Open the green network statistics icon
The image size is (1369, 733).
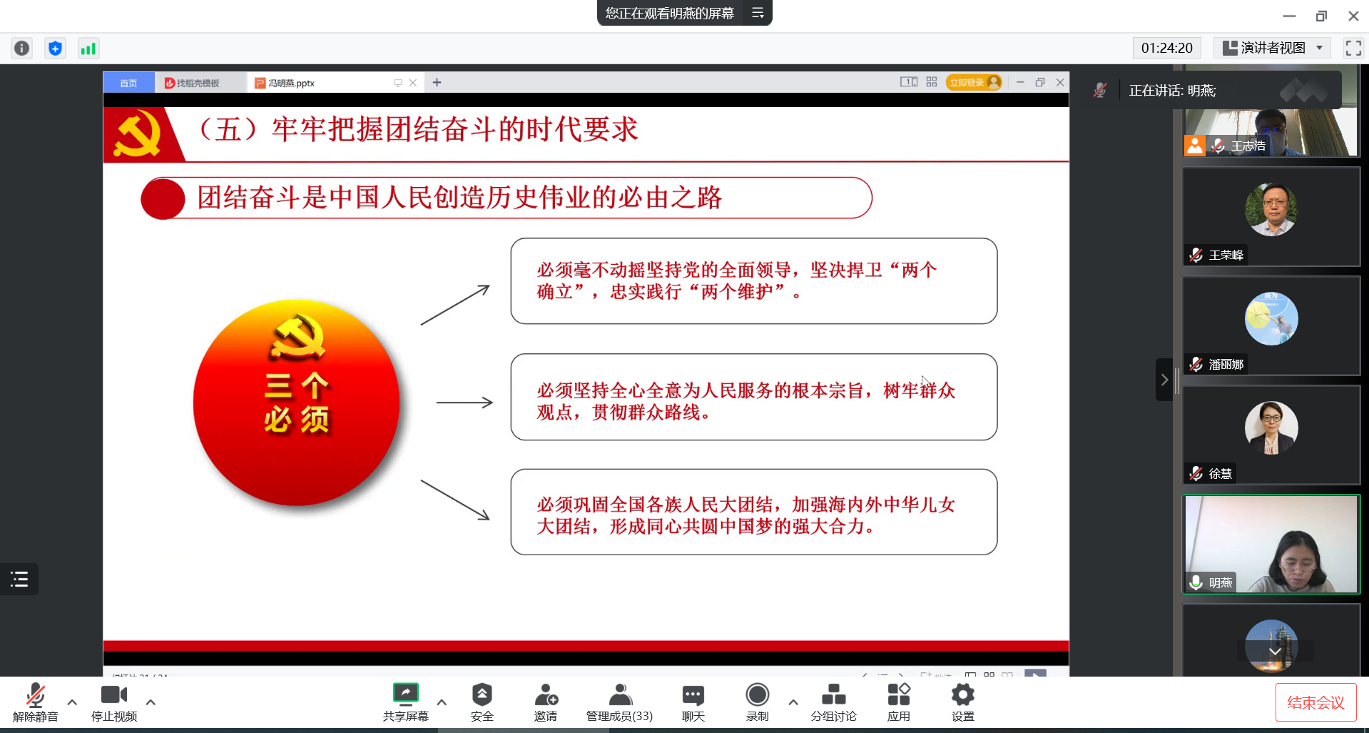click(x=88, y=49)
